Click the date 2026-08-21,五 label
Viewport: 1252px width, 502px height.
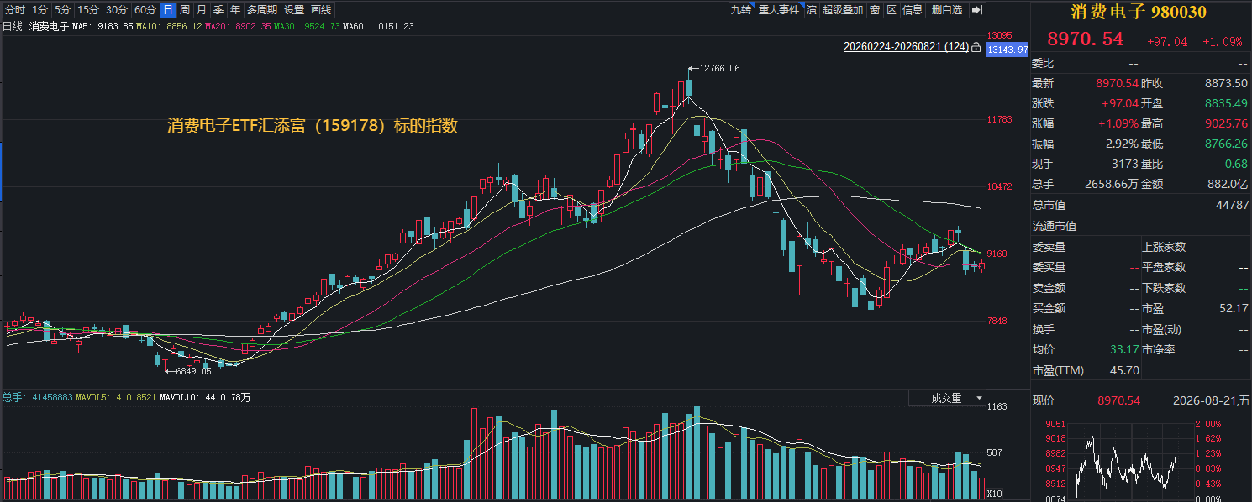[1210, 400]
